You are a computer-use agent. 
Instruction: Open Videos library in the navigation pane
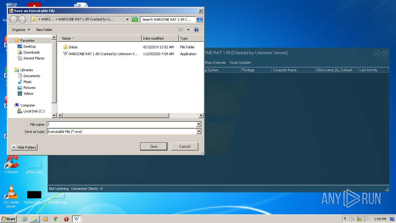[28, 94]
